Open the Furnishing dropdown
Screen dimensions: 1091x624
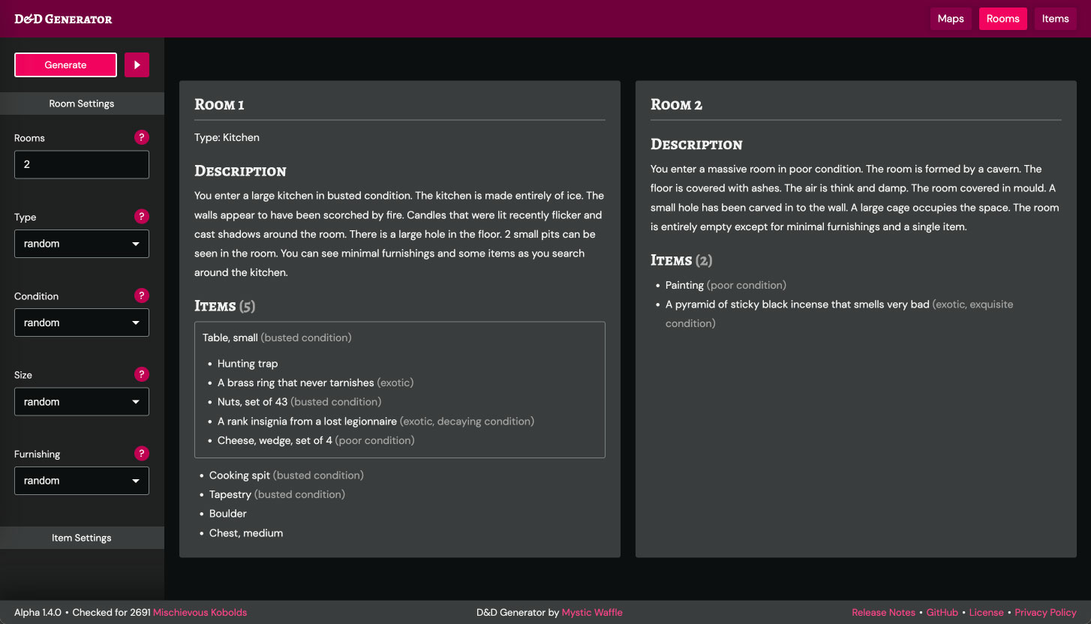click(81, 480)
